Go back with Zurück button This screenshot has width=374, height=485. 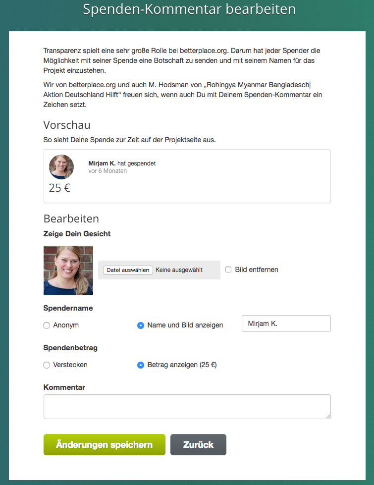point(198,444)
